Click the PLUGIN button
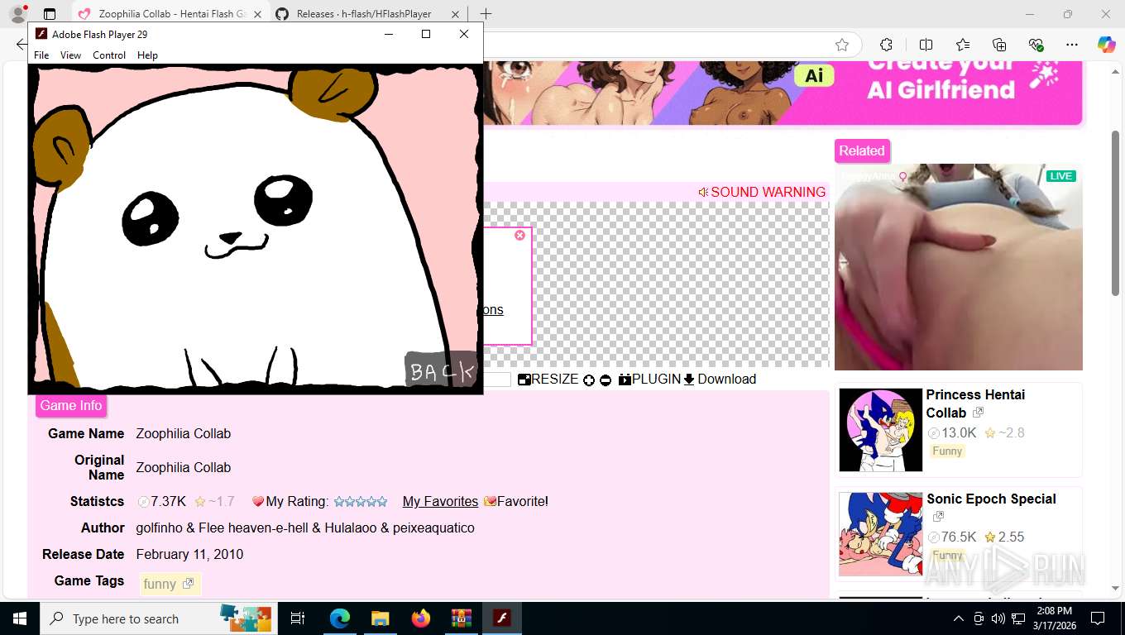The width and height of the screenshot is (1125, 635). (649, 379)
